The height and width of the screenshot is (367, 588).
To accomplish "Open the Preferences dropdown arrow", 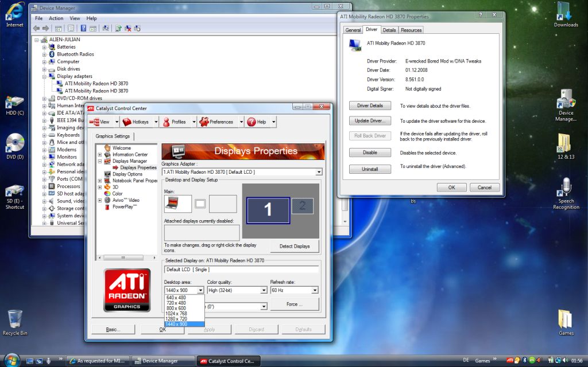I will (241, 122).
